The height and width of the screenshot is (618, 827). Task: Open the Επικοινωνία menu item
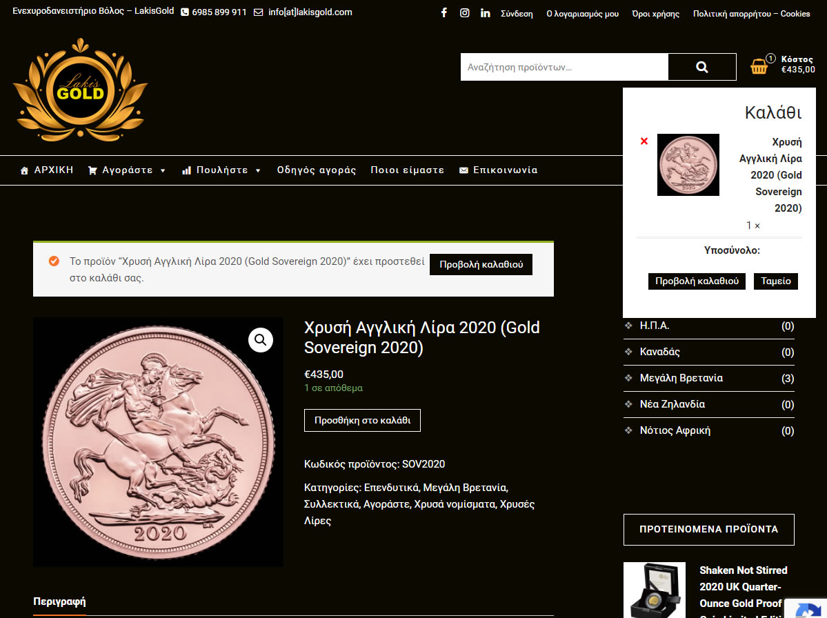point(499,170)
